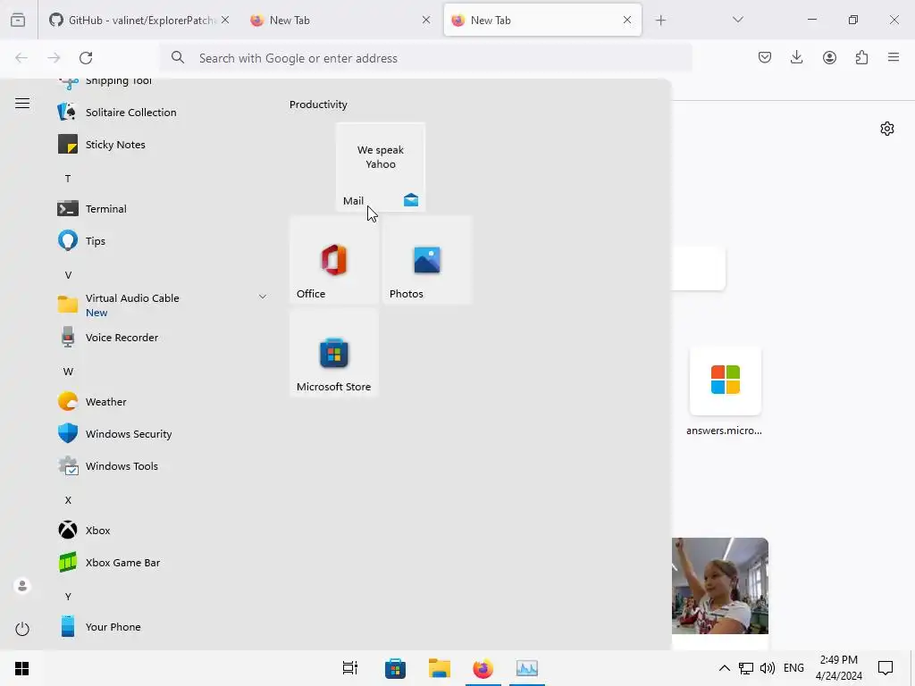Open Solitaire Collection from app list
Viewport: 915px width, 686px height.
(x=161, y=112)
